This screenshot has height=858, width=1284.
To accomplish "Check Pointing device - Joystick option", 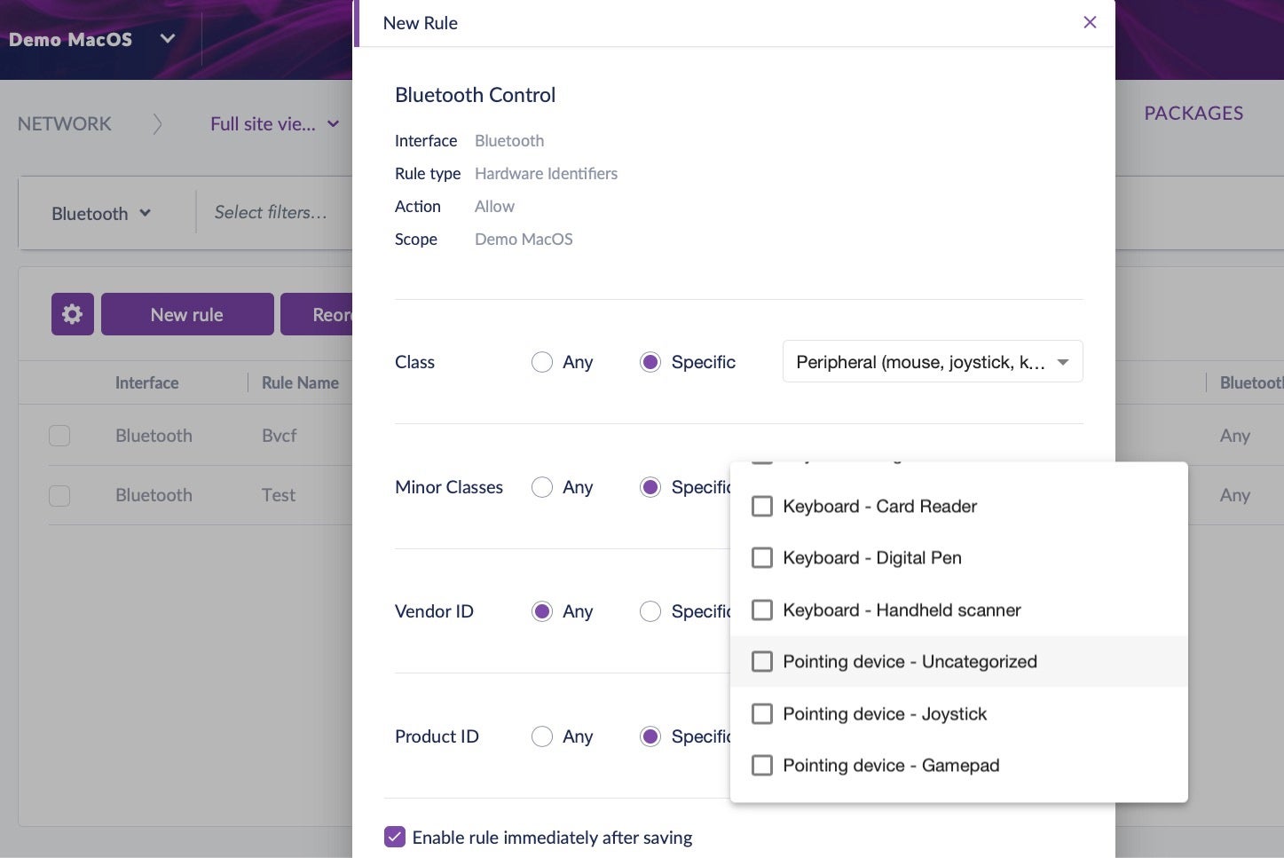I will tap(762, 714).
